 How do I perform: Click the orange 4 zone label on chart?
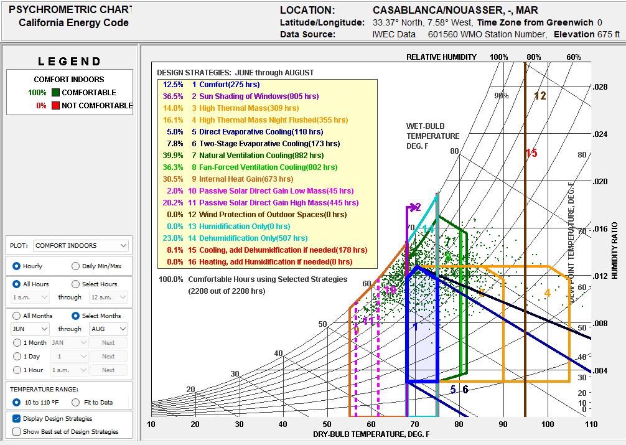click(x=548, y=293)
